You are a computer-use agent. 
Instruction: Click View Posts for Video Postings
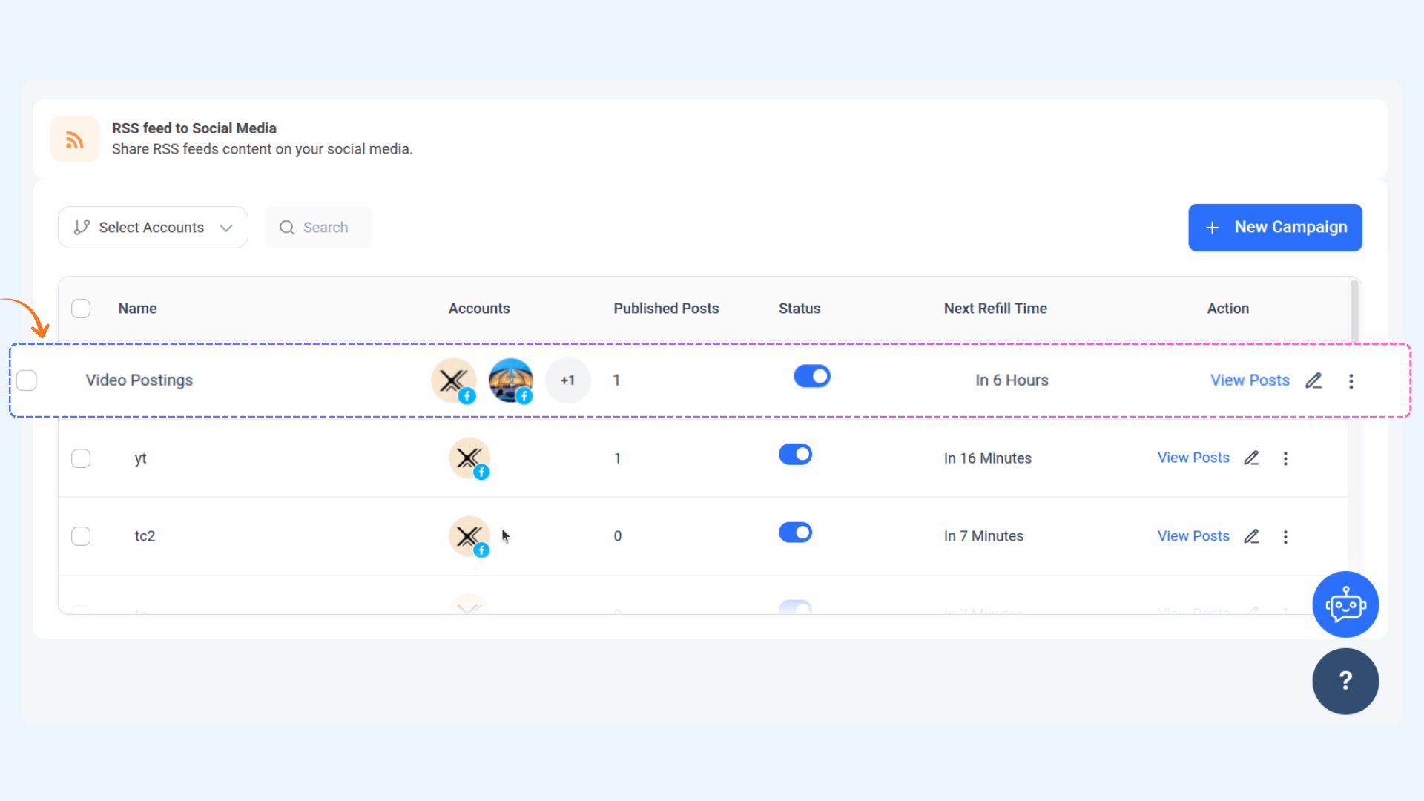pos(1249,380)
